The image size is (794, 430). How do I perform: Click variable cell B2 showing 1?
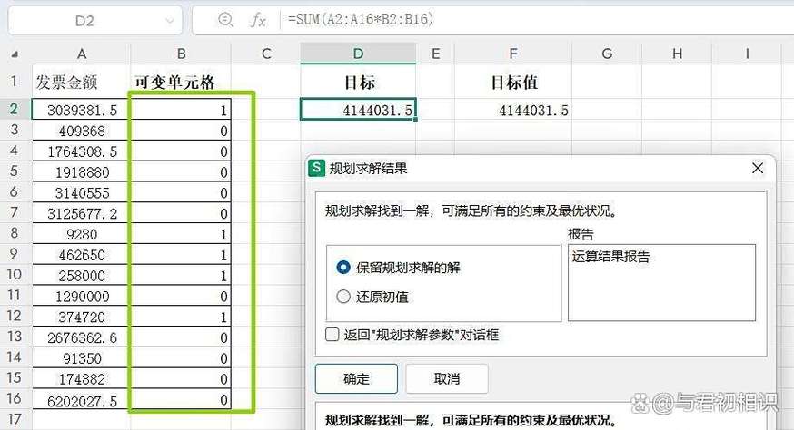181,110
